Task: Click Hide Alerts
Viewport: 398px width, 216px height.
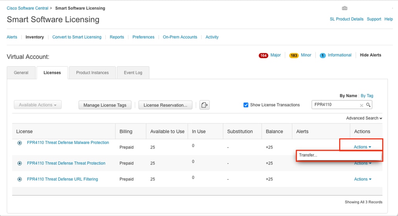Action: pos(370,55)
